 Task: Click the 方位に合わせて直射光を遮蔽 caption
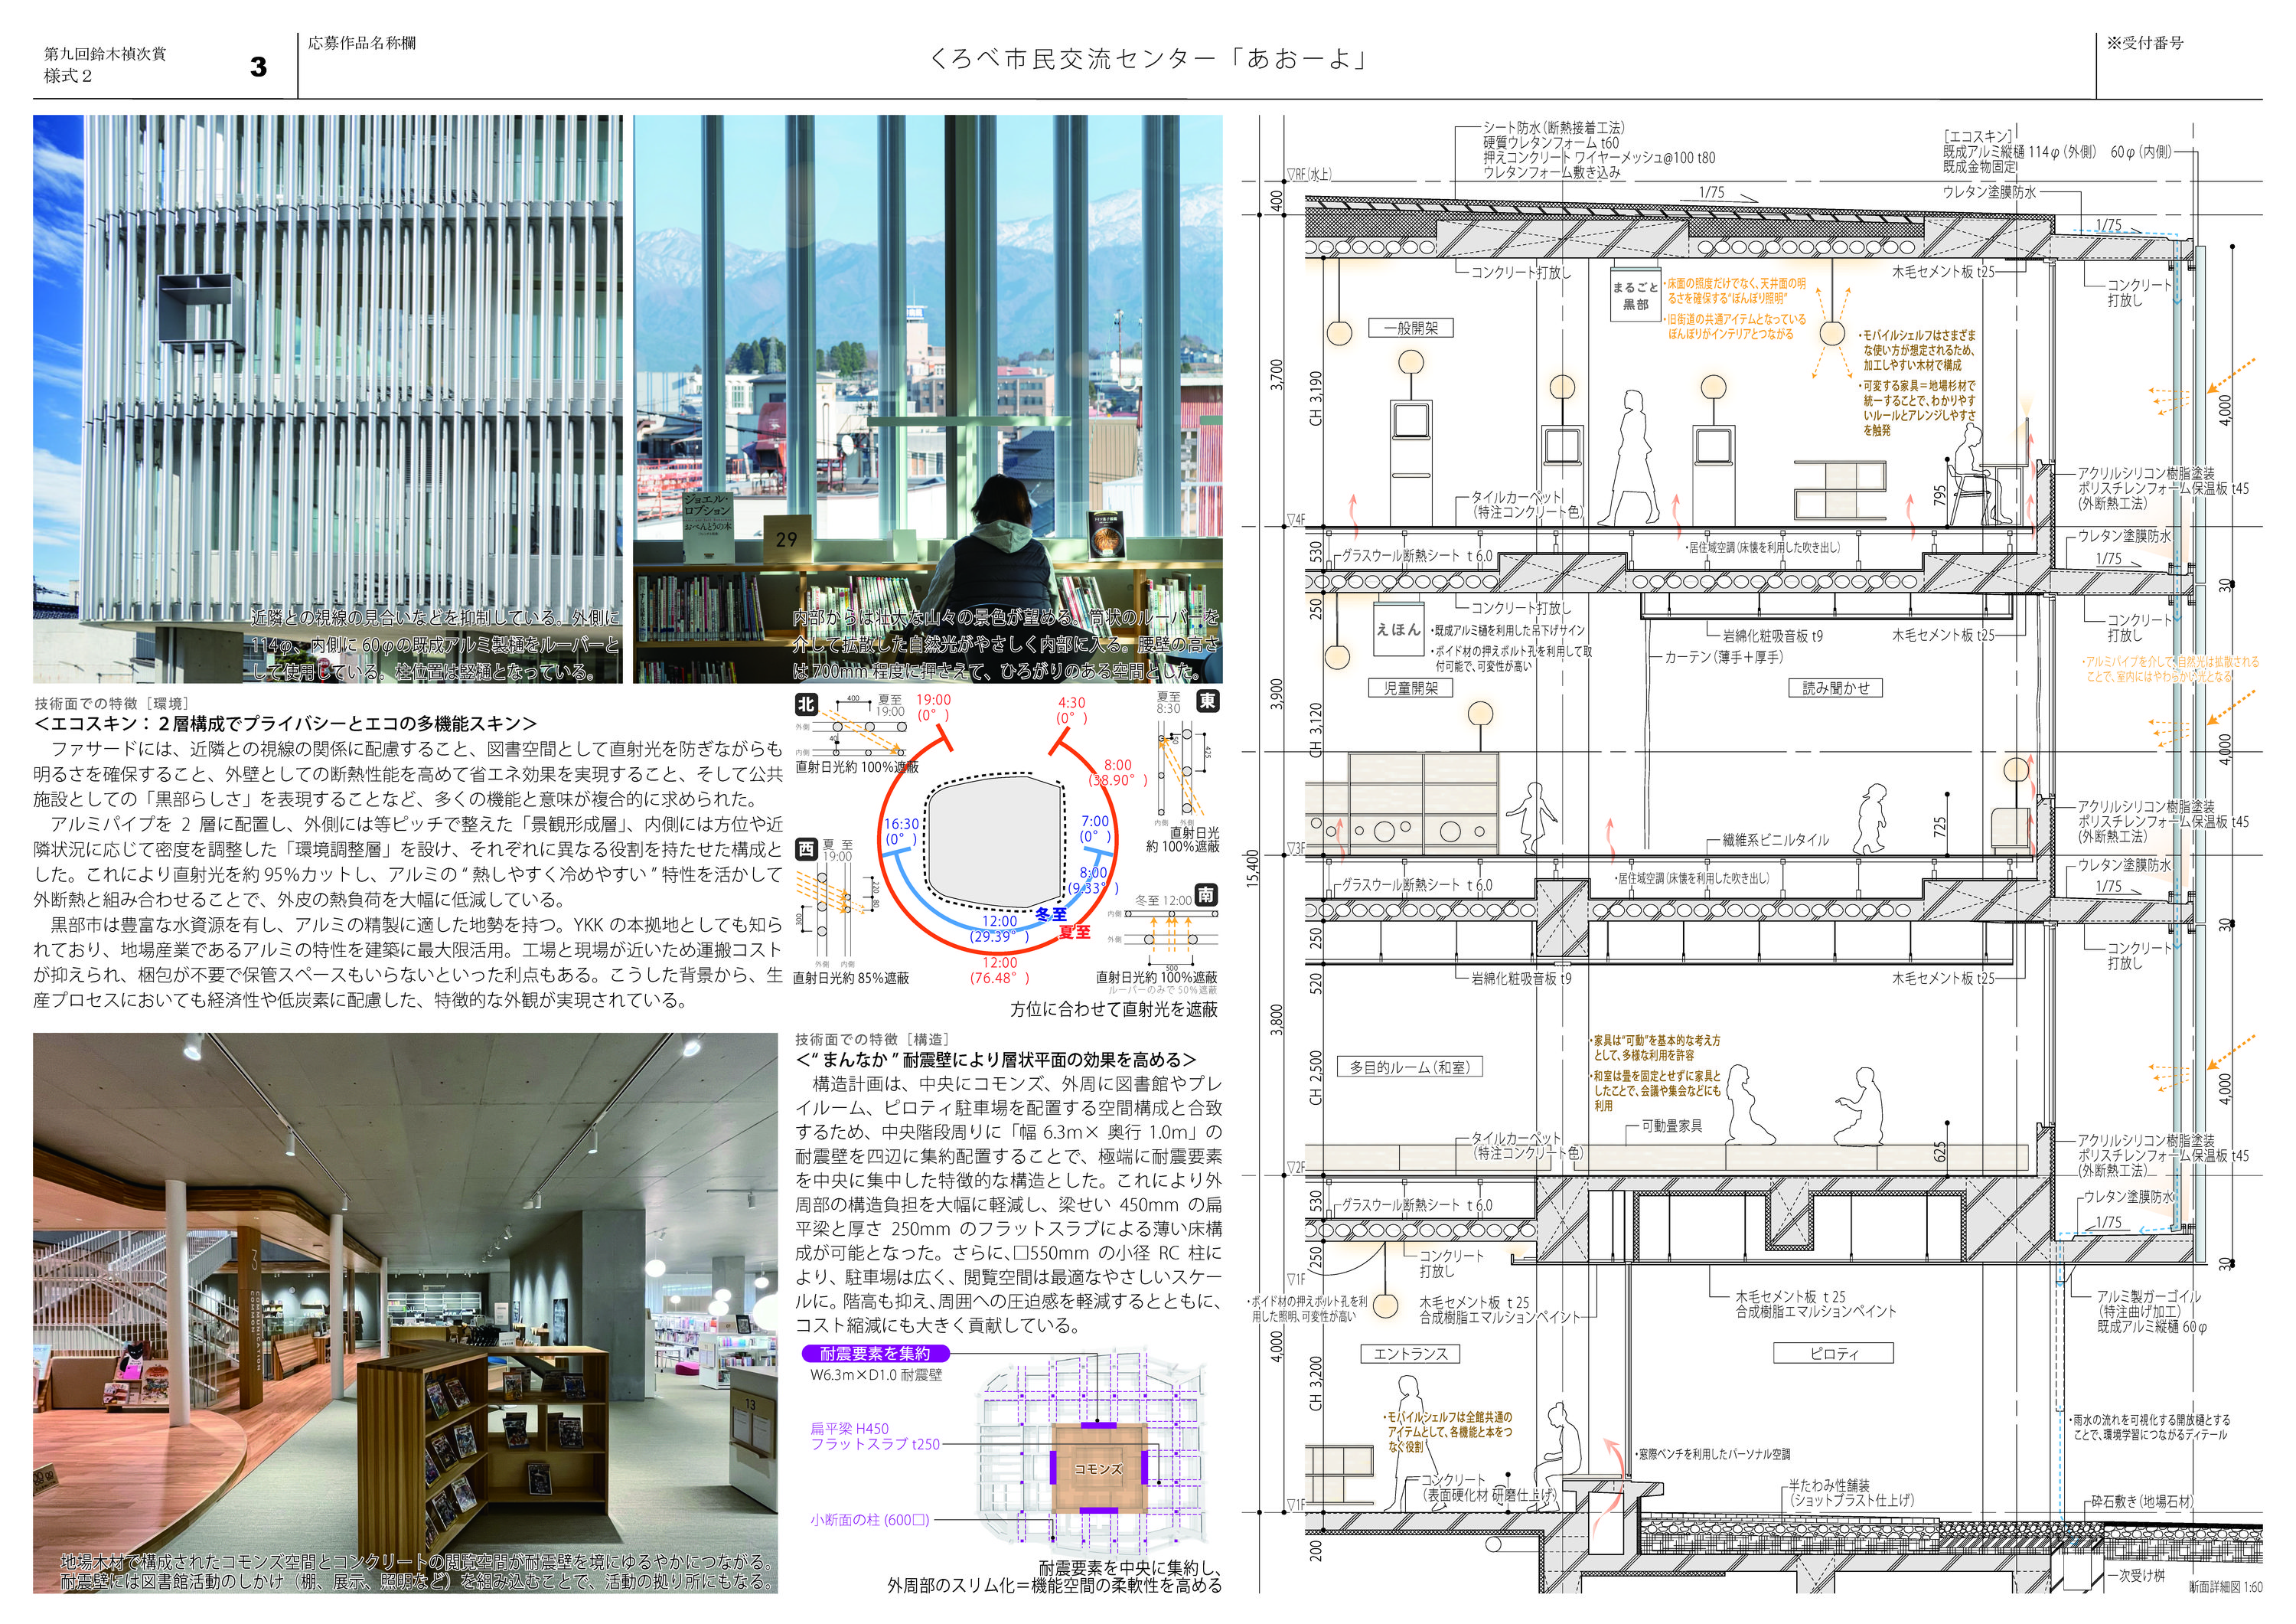(x=1114, y=1008)
